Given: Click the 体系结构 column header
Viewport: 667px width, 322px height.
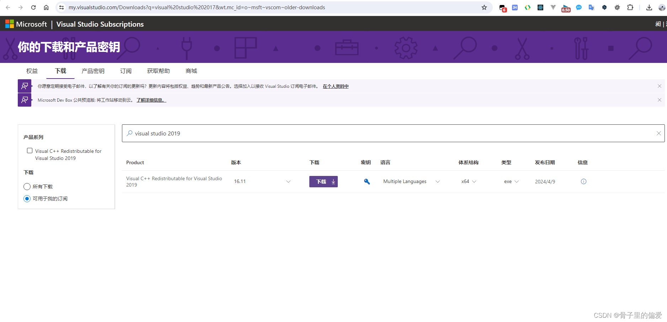Looking at the screenshot, I should [468, 162].
